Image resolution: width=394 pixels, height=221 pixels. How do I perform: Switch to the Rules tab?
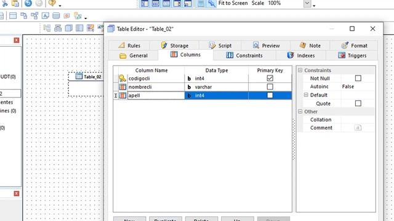pyautogui.click(x=129, y=45)
